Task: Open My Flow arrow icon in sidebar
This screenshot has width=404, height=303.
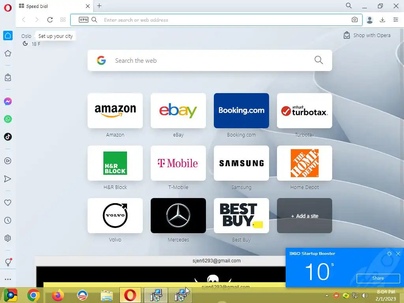Action: 8,179
